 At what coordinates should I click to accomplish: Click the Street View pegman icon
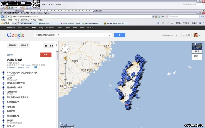[x=65, y=58]
